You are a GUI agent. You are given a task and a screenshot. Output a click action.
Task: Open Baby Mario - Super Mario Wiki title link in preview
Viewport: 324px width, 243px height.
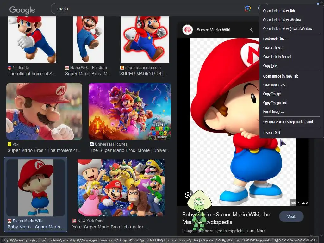click(x=226, y=218)
